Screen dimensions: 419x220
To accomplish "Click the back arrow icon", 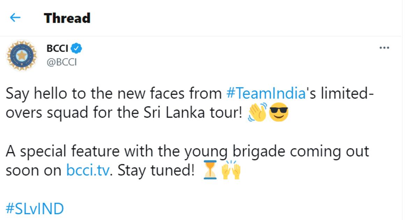I will coord(15,18).
